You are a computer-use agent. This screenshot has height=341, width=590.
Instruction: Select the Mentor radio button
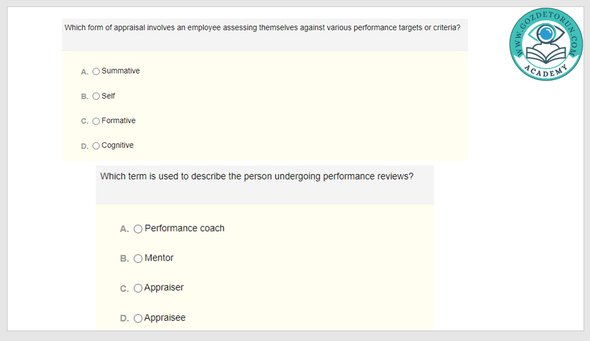pyautogui.click(x=138, y=259)
